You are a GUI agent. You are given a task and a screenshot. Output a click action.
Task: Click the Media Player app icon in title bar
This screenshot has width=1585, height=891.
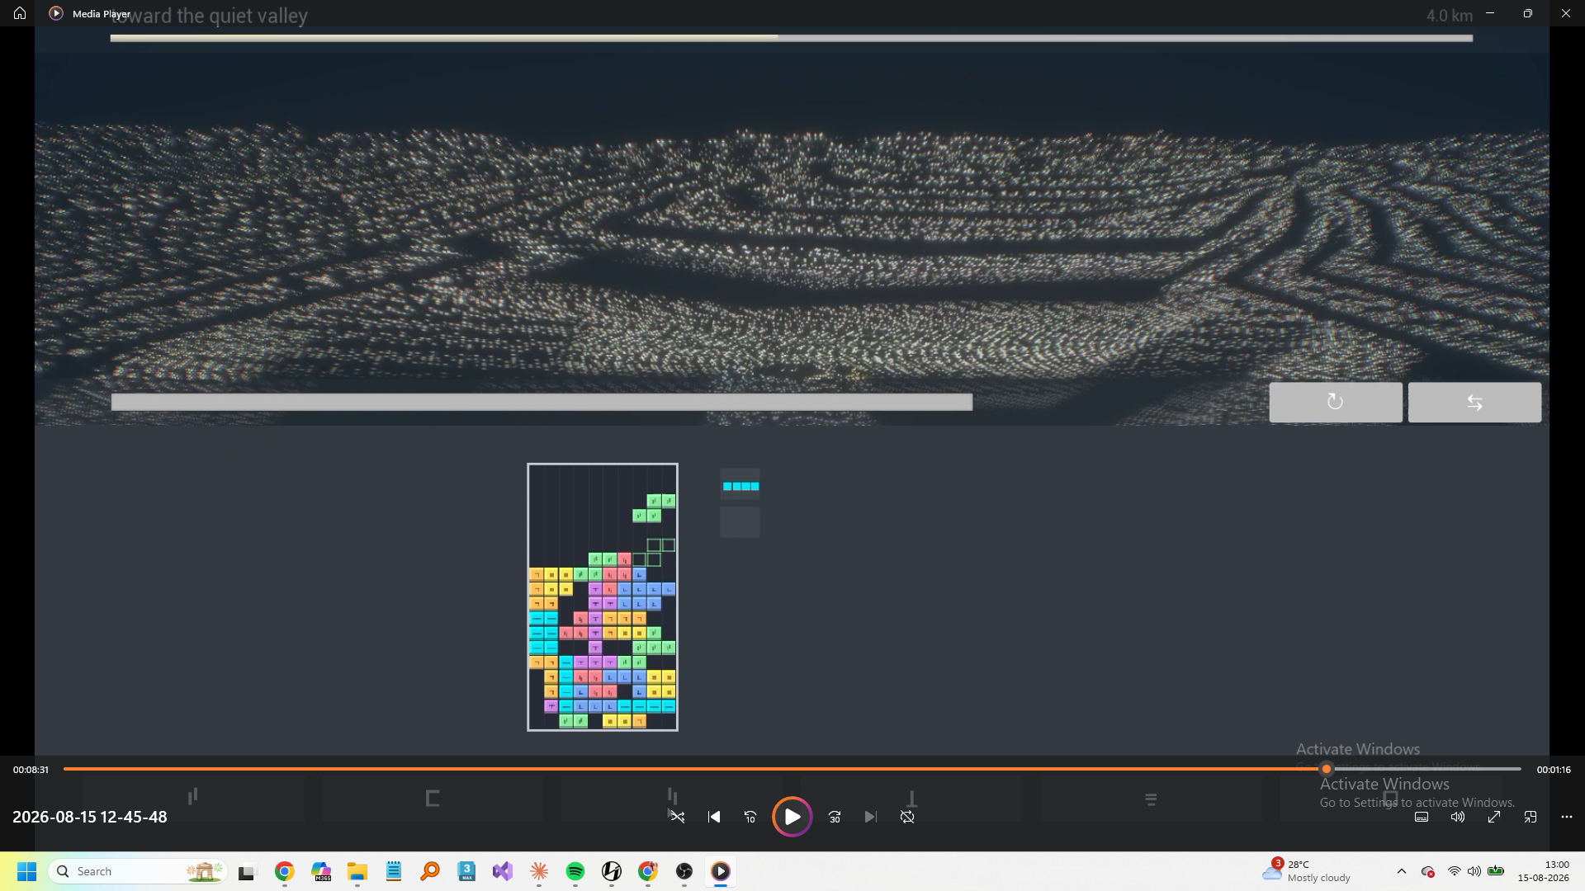coord(56,13)
